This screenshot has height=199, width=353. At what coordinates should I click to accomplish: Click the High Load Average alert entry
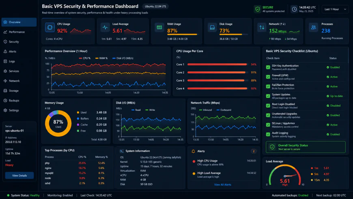coord(224,175)
